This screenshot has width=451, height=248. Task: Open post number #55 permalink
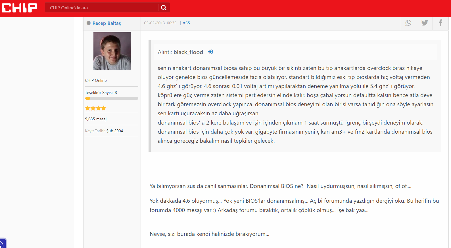[x=187, y=23]
